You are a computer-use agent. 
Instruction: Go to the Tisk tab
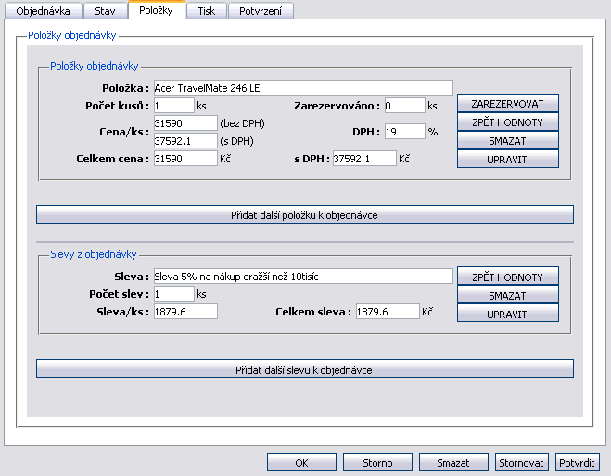click(x=207, y=11)
